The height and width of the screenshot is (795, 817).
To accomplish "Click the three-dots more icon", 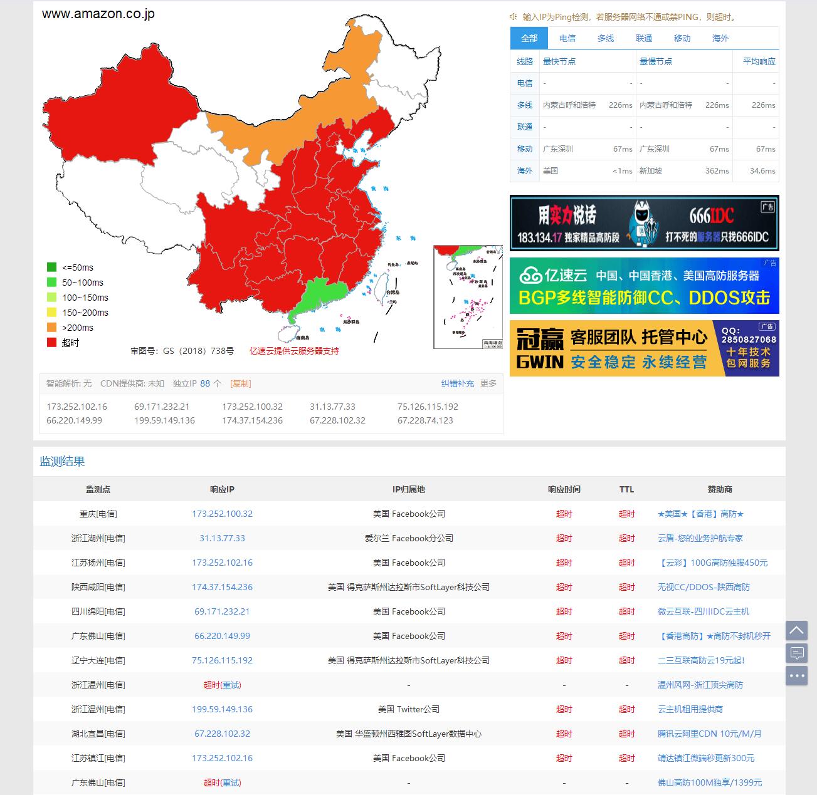I will 796,676.
